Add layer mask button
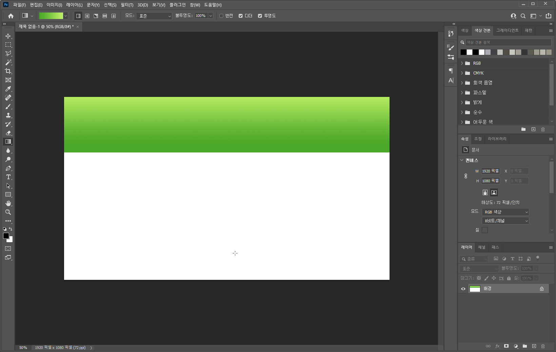The width and height of the screenshot is (556, 352). pyautogui.click(x=506, y=346)
